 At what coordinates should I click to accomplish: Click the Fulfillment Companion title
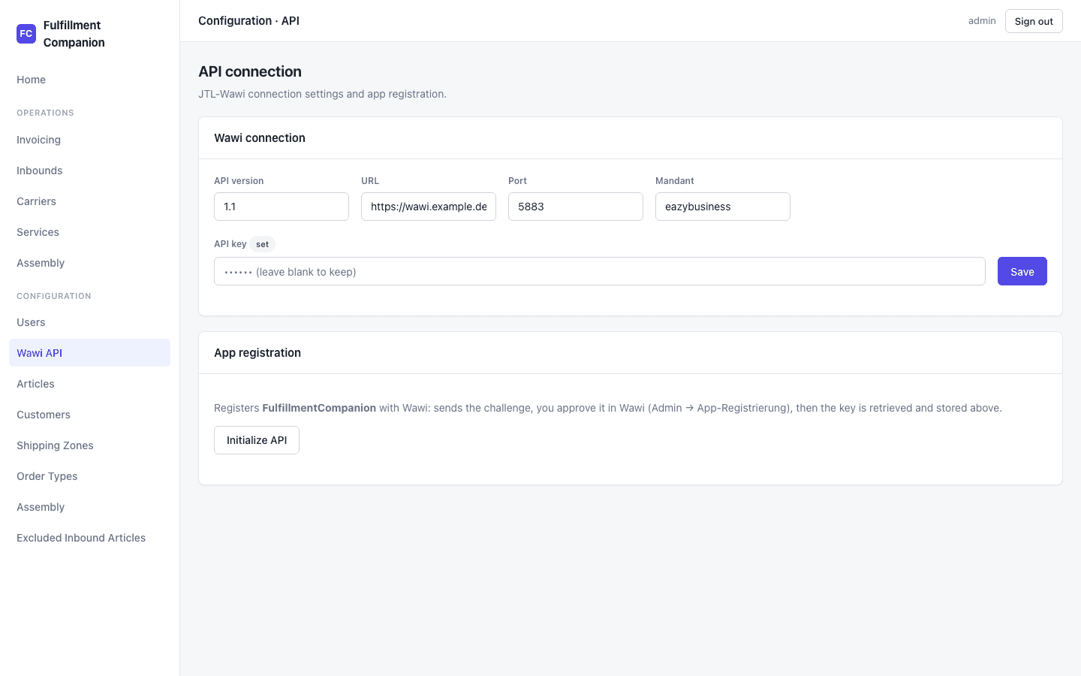click(74, 34)
